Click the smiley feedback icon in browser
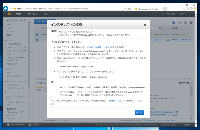Viewport: 200px width, 130px height. click(195, 8)
